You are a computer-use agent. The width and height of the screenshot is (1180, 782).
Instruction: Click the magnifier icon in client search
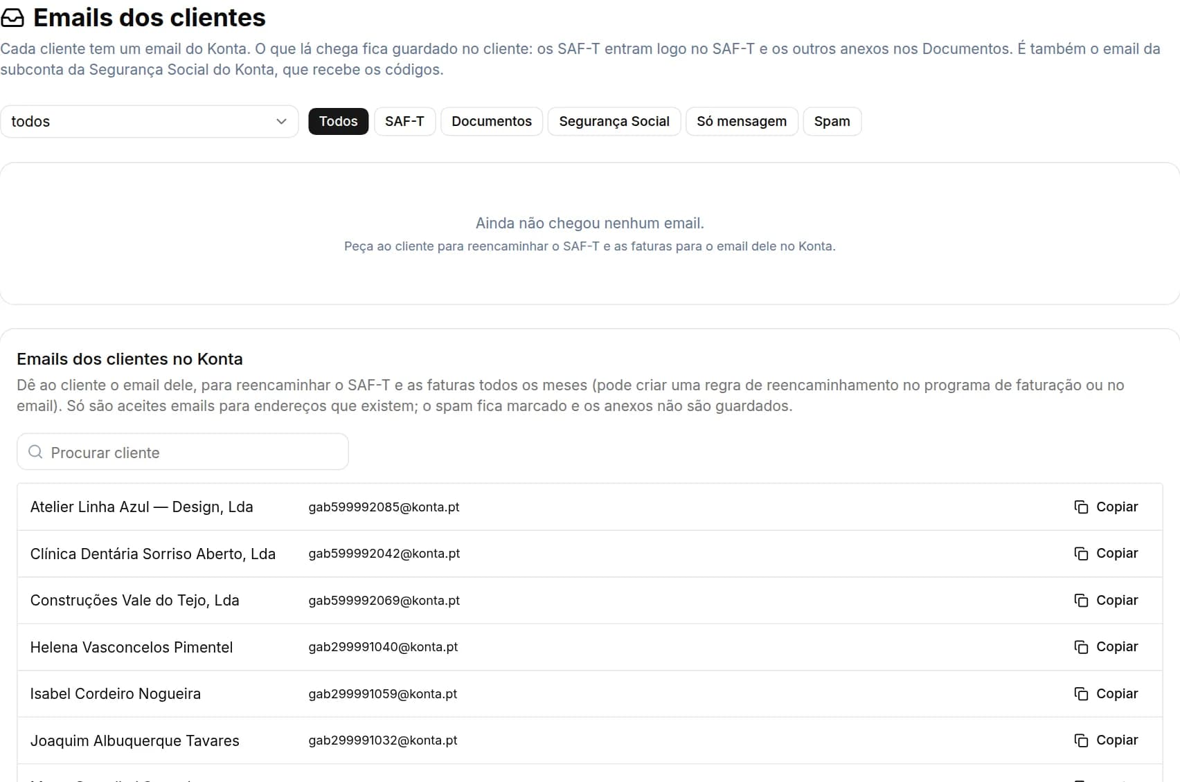click(x=35, y=452)
